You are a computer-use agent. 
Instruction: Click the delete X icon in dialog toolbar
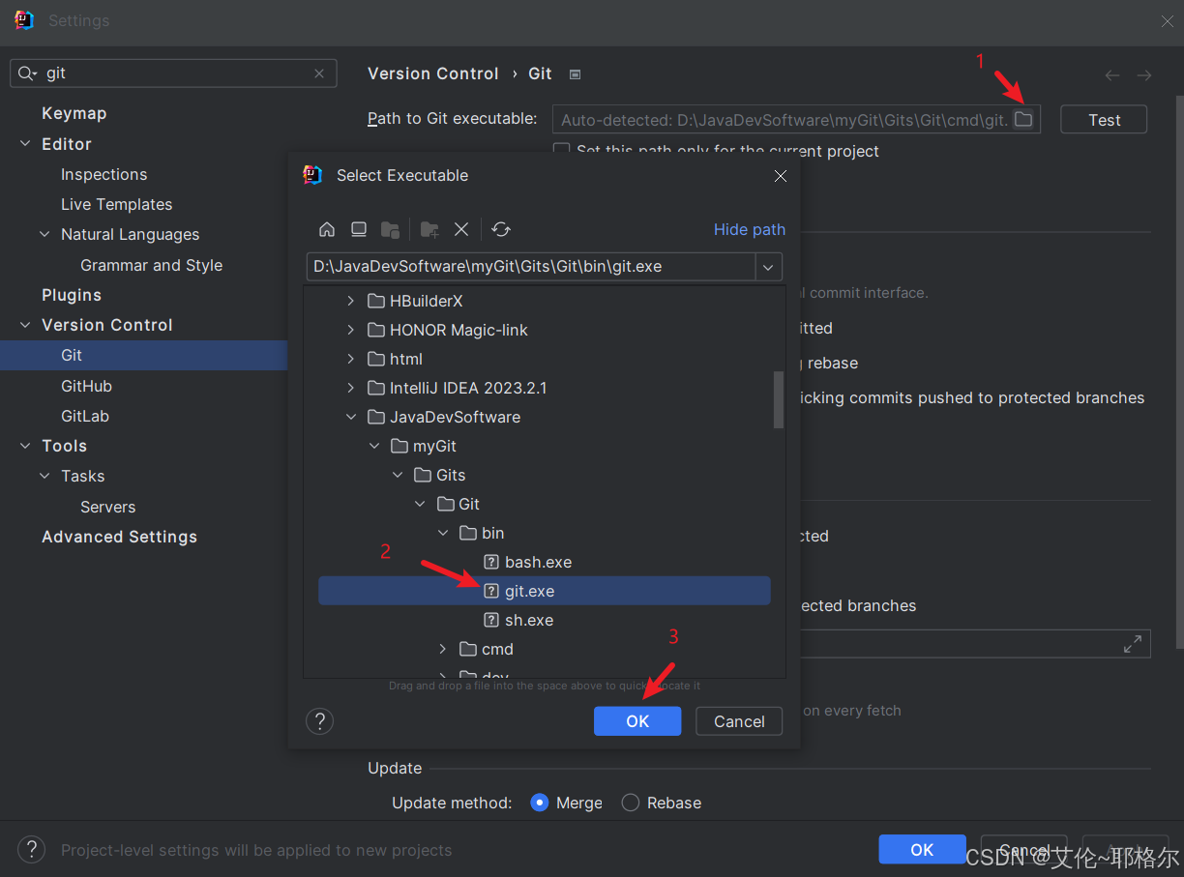click(461, 229)
